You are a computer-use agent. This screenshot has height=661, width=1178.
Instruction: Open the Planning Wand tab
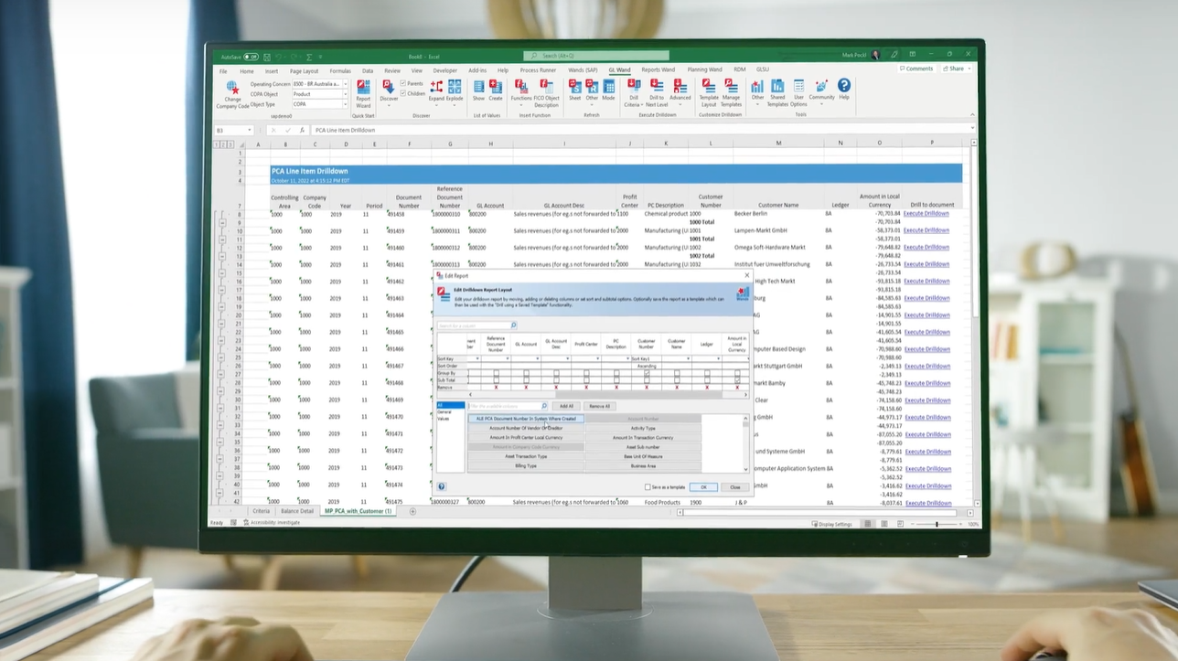coord(704,69)
